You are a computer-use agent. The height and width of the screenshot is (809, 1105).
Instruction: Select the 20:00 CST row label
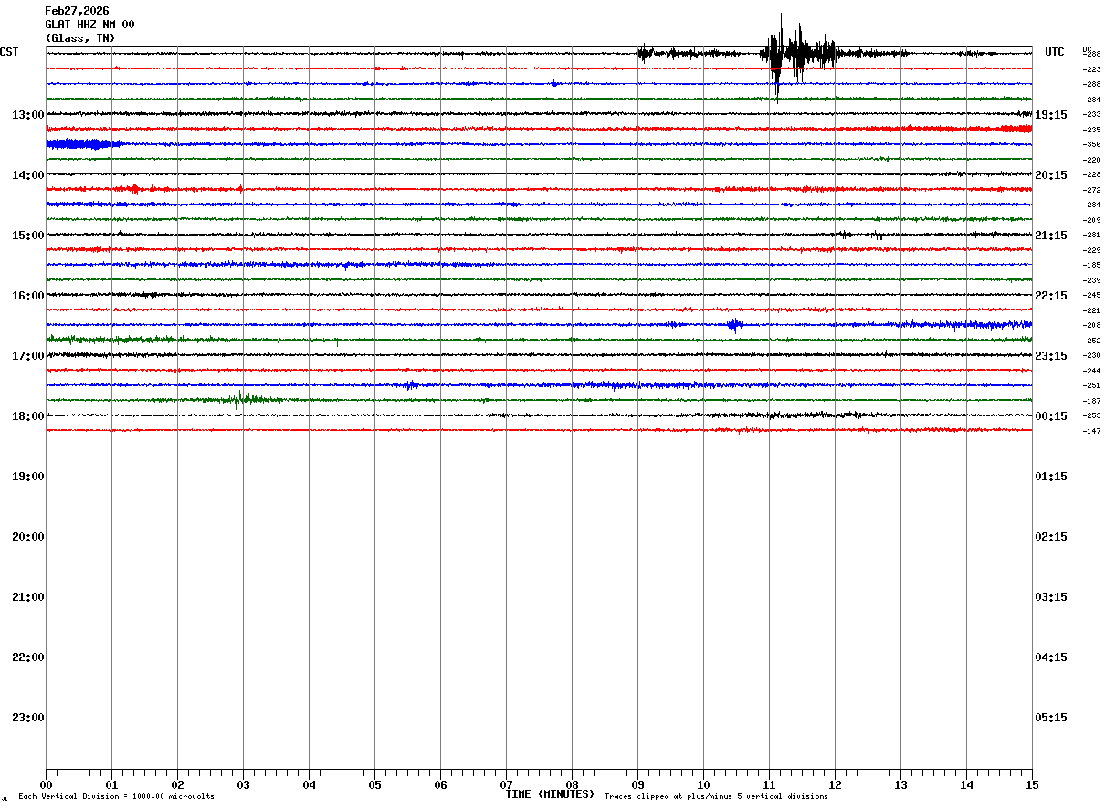pyautogui.click(x=28, y=536)
